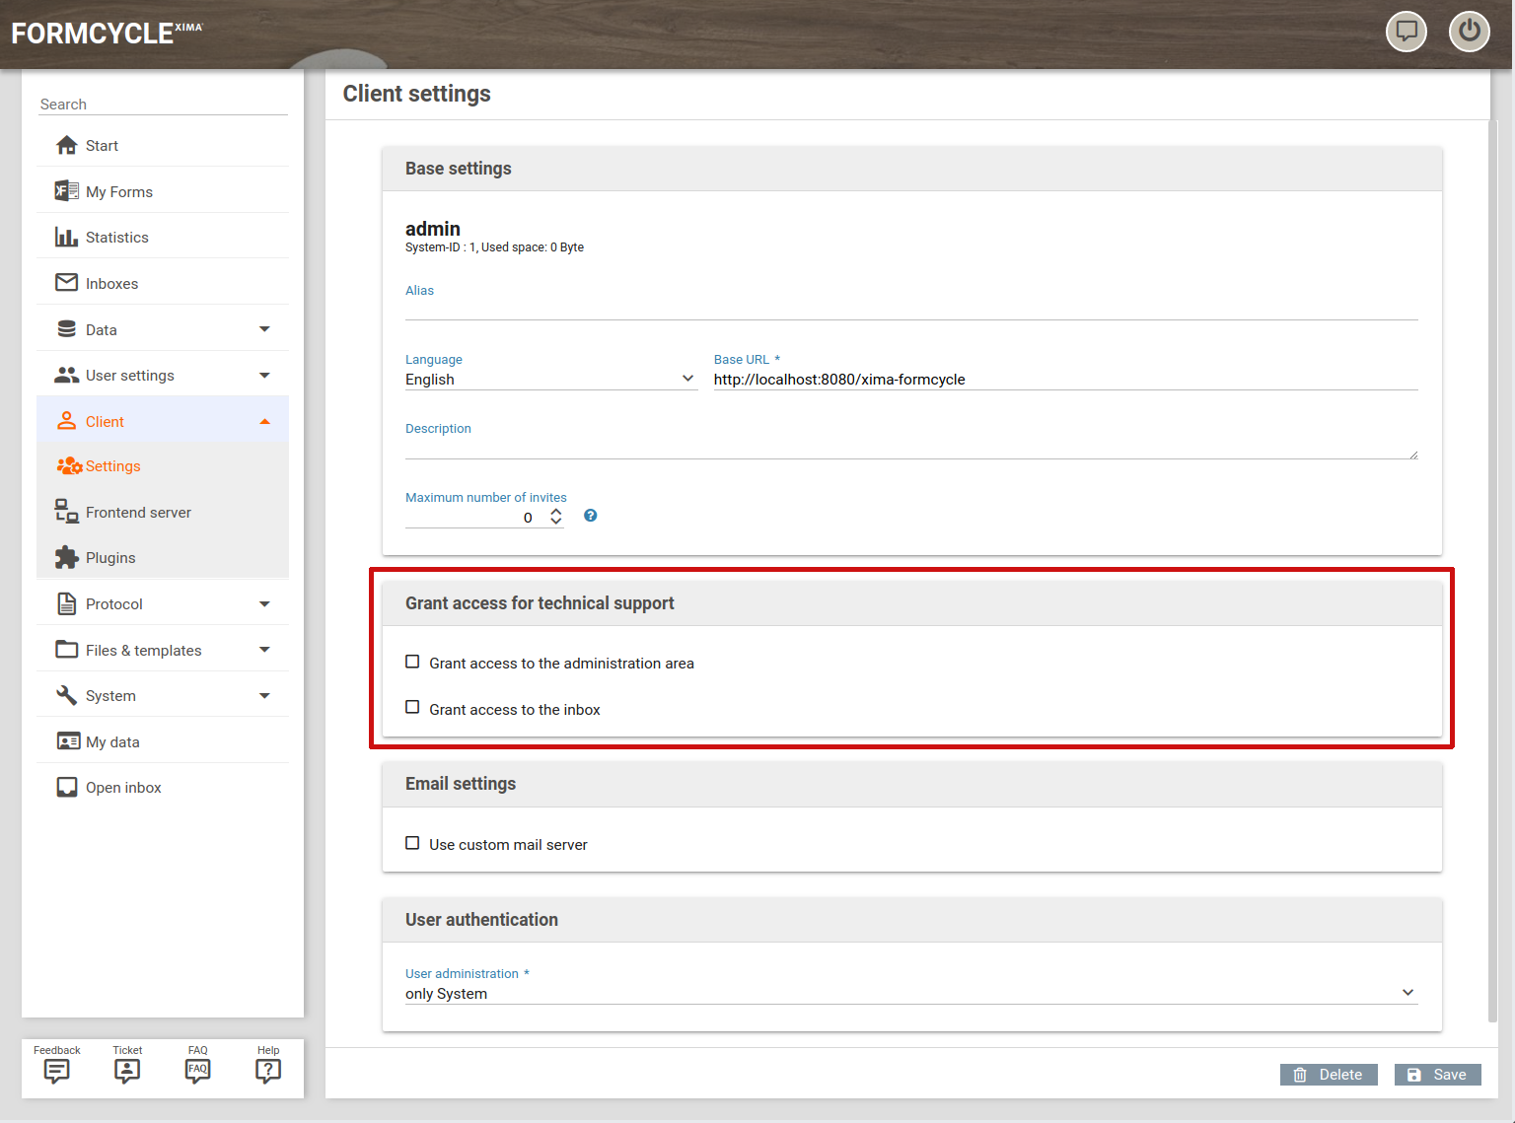Image resolution: width=1515 pixels, height=1123 pixels.
Task: Click the Statistics bar chart icon
Action: click(66, 238)
